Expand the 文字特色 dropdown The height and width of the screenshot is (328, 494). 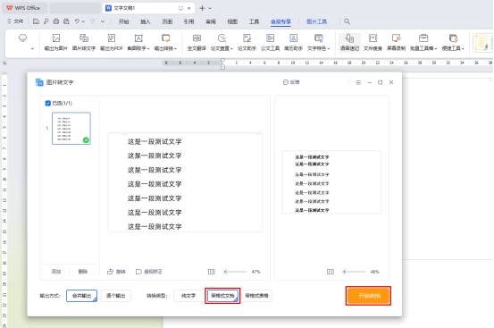coord(328,48)
